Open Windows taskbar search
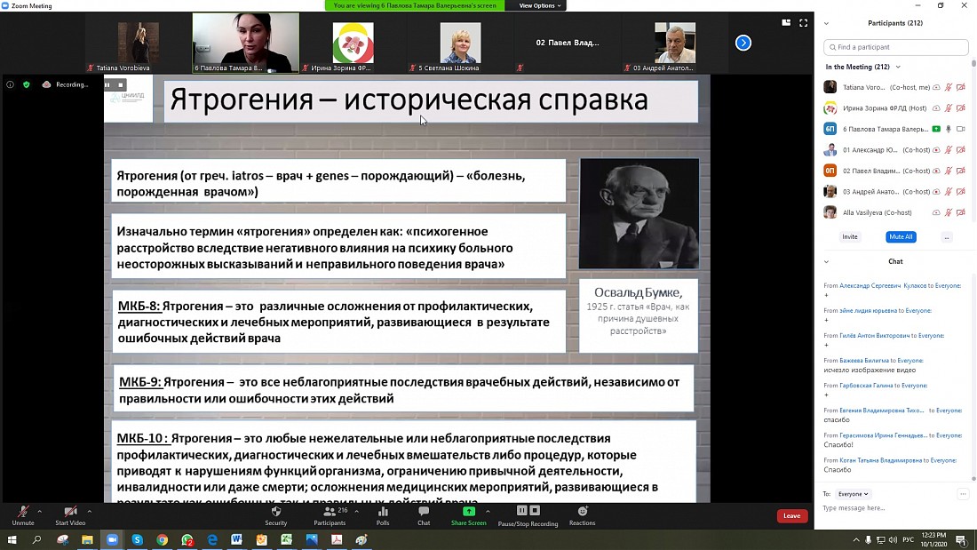The image size is (977, 550). pyautogui.click(x=36, y=540)
